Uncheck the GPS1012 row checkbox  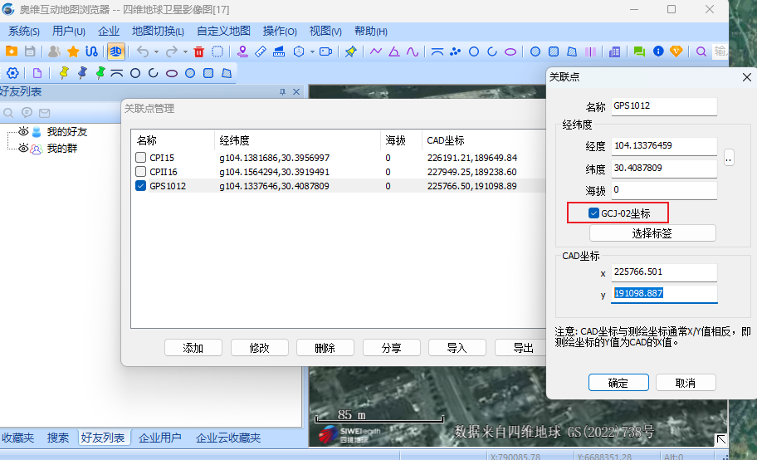141,186
